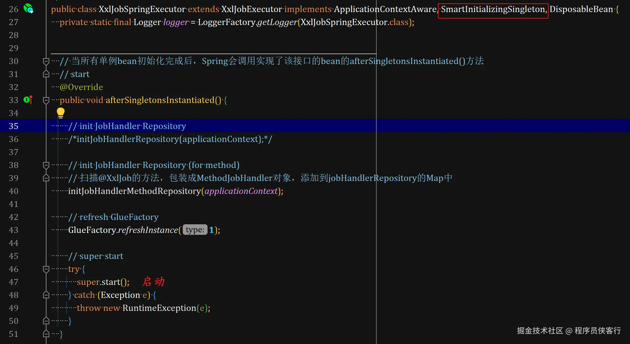Click the SmartInitializingSingleton interface name
This screenshot has height=344, width=630.
click(x=493, y=9)
